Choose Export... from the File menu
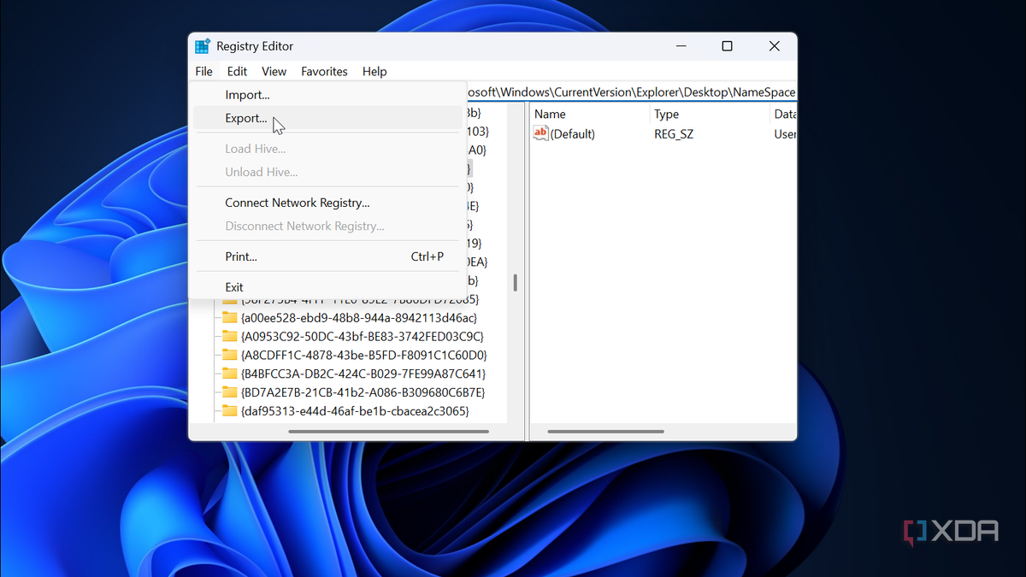 pyautogui.click(x=246, y=118)
